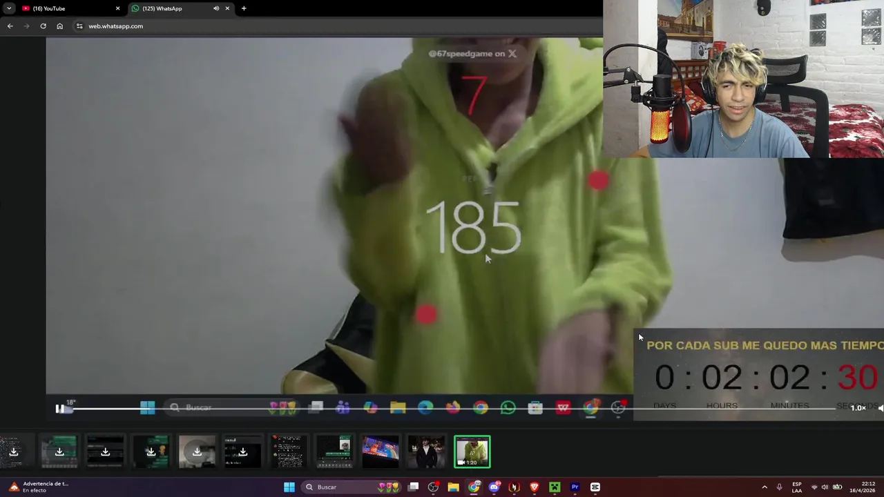Screen dimensions: 884x497
Task: Open the Windows Start menu
Action: (x=289, y=487)
